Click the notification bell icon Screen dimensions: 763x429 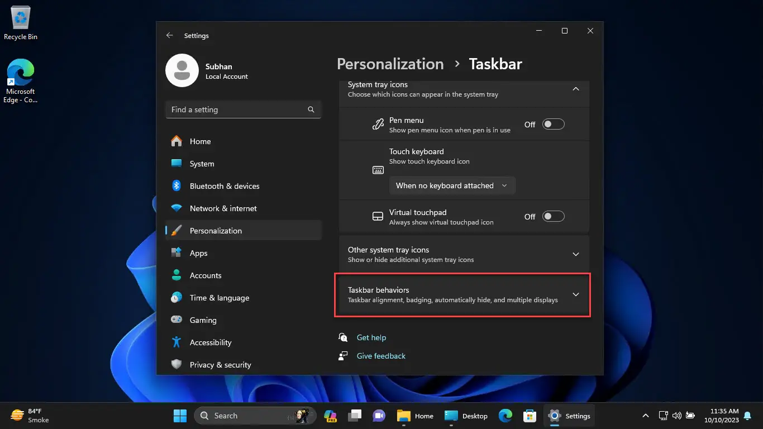click(747, 416)
